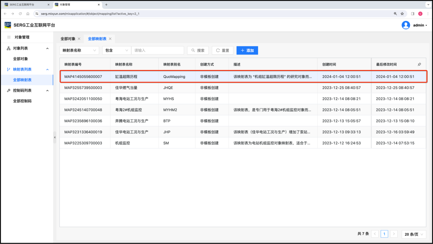The width and height of the screenshot is (433, 244).
Task: Collapse the 对象列表 menu group
Action: click(x=48, y=48)
